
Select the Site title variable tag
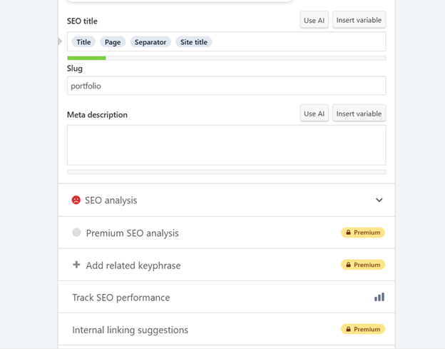tap(194, 42)
